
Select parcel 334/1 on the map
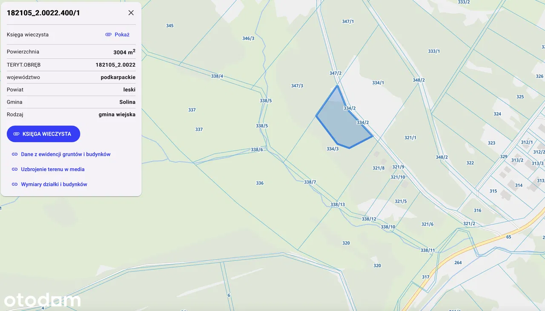(x=378, y=83)
